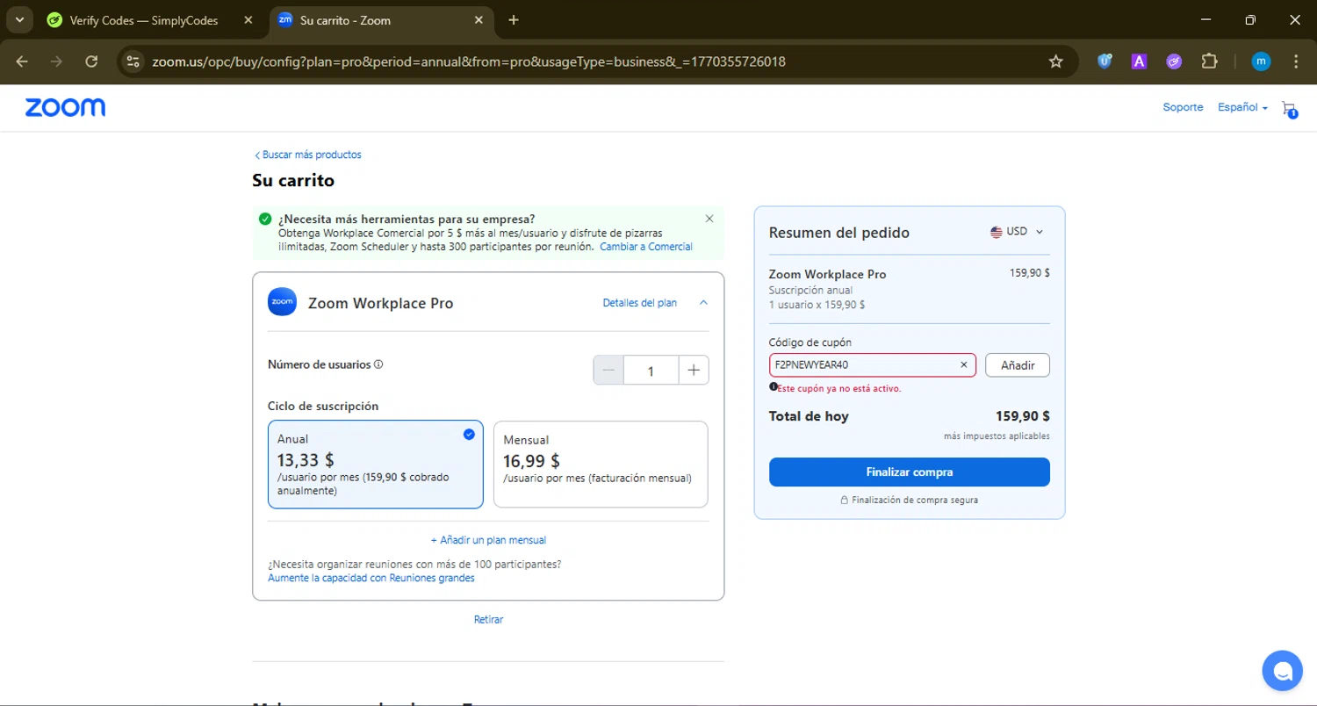
Task: Click 'más impuestos aplicables' note
Action: click(997, 436)
